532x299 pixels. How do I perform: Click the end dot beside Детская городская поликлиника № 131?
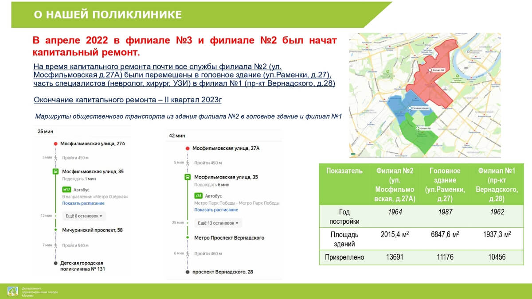(x=55, y=263)
